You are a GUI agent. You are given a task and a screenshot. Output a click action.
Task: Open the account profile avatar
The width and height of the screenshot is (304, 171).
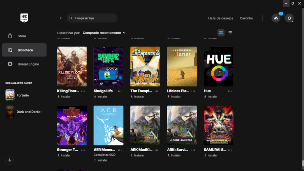289,18
